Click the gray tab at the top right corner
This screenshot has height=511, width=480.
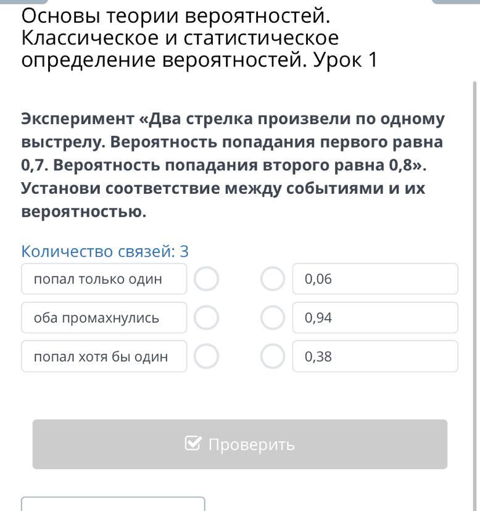coord(455,2)
